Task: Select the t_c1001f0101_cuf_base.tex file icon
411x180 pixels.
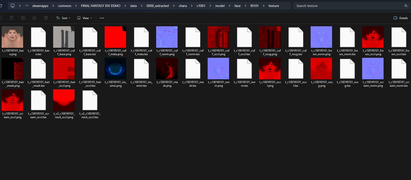Action: tap(90, 37)
